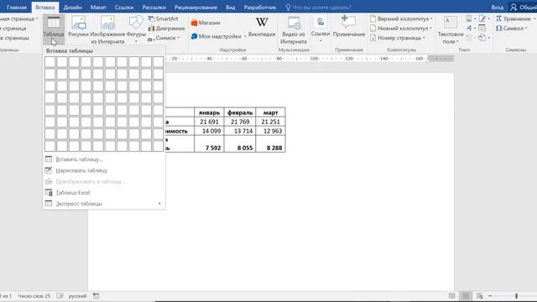Viewport: 537px width, 302px height.
Task: Switch to the Дизайн tab
Action: point(73,8)
